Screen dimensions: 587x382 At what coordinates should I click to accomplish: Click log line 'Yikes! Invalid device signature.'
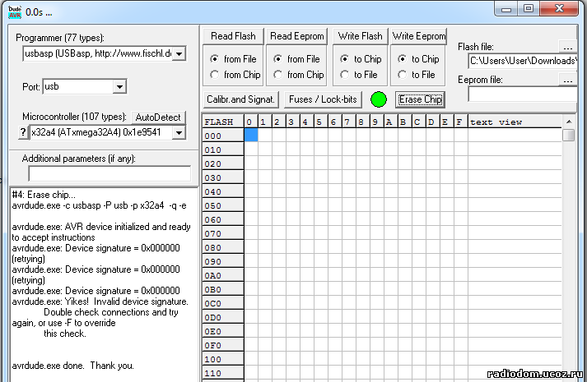pos(100,301)
